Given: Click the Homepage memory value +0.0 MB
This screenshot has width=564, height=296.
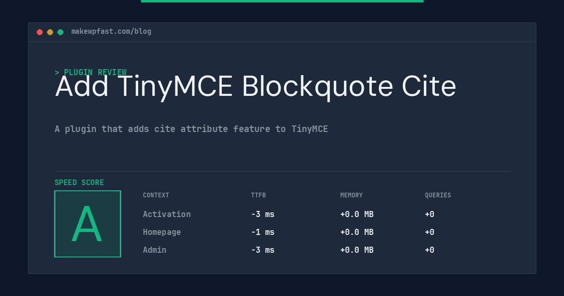Looking at the screenshot, I should point(357,232).
